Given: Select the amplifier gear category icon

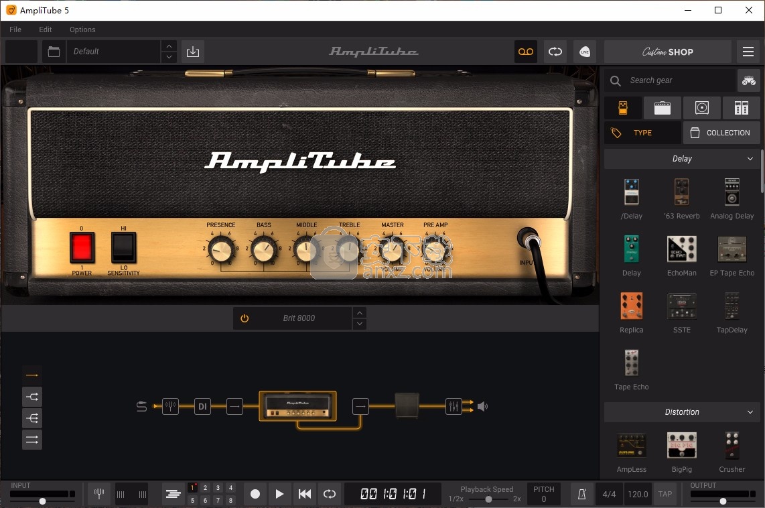Looking at the screenshot, I should pos(662,108).
